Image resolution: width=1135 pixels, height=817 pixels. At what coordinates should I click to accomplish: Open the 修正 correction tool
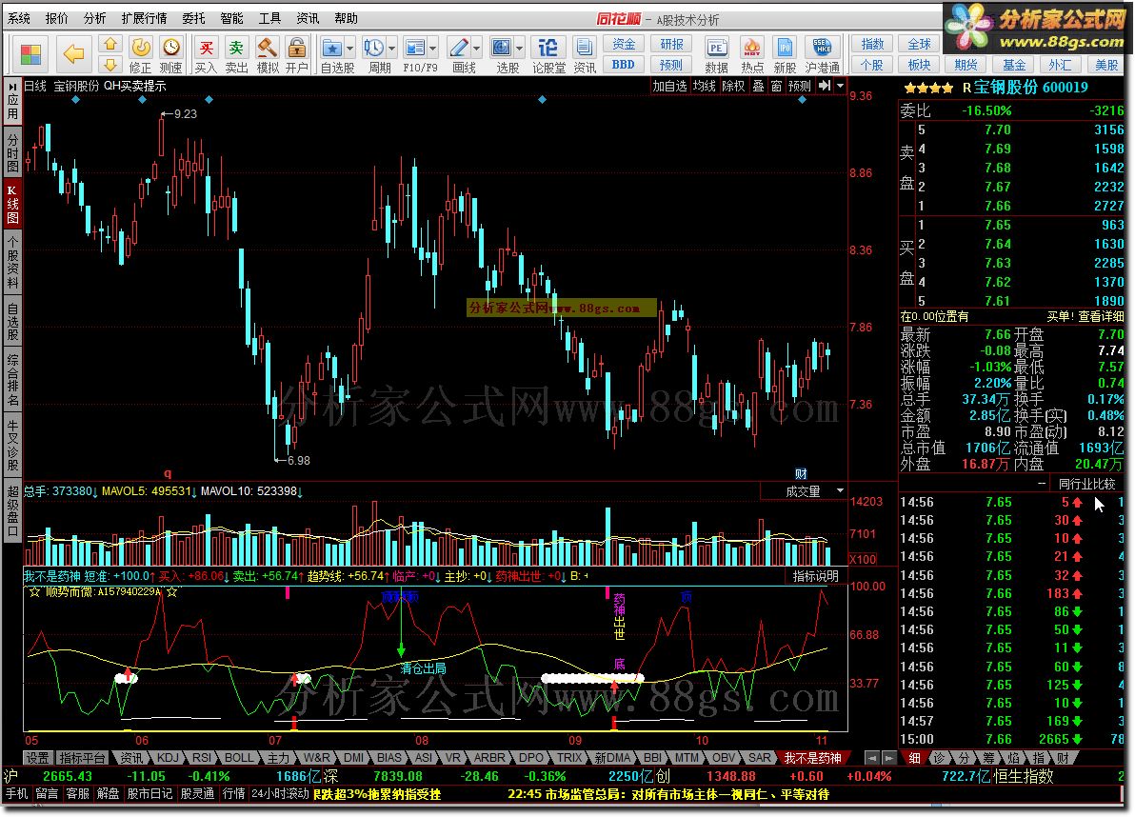pyautogui.click(x=140, y=55)
